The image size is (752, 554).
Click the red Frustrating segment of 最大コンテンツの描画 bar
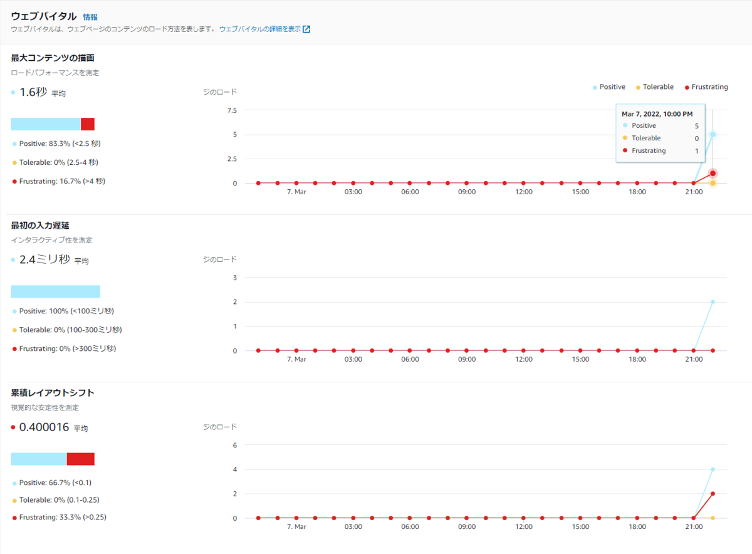click(88, 124)
